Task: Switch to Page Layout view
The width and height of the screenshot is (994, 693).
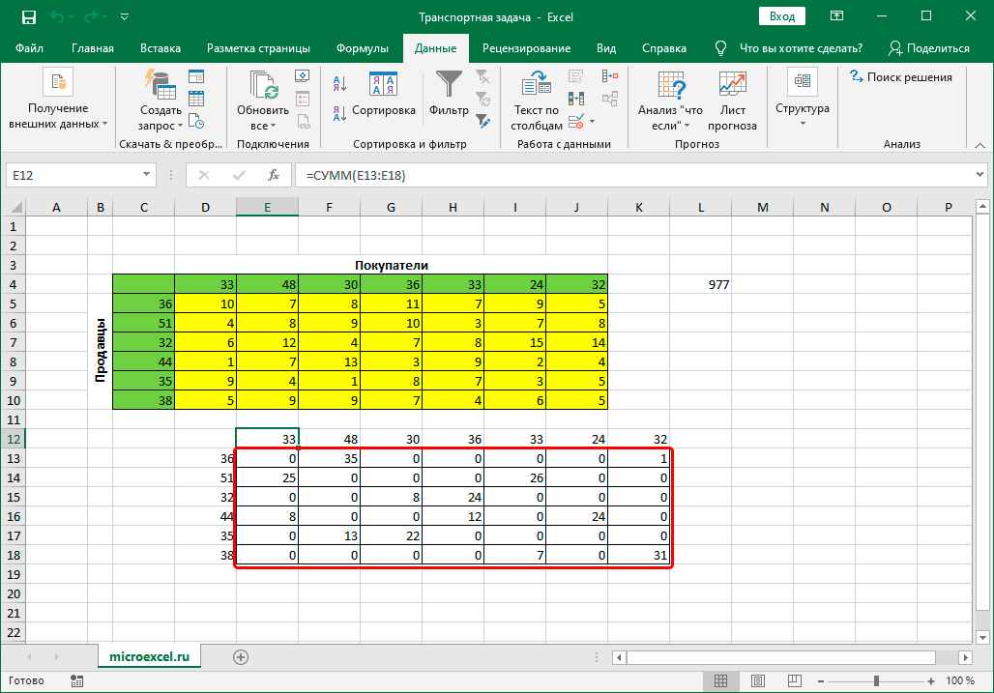Action: click(x=757, y=681)
